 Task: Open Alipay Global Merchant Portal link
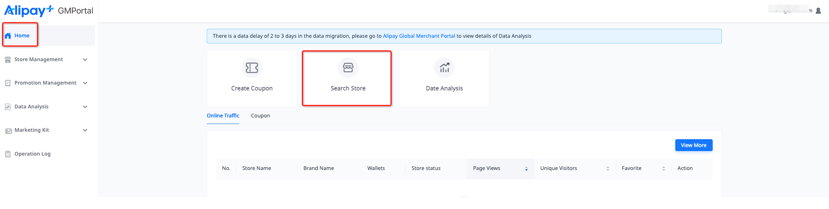tap(419, 36)
